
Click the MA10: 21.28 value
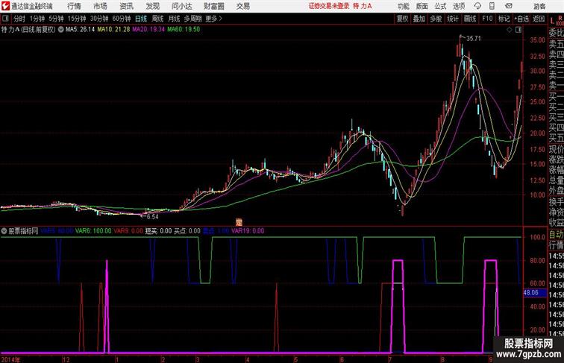pos(113,30)
